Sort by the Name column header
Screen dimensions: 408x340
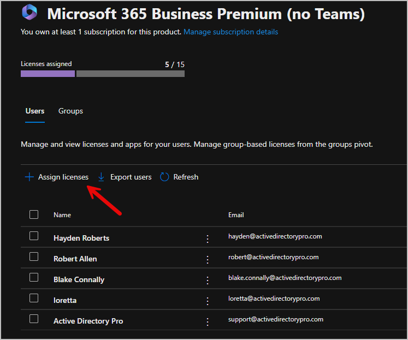point(62,215)
